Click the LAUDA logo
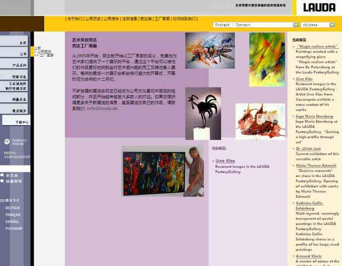342x266 pixels. (x=319, y=8)
